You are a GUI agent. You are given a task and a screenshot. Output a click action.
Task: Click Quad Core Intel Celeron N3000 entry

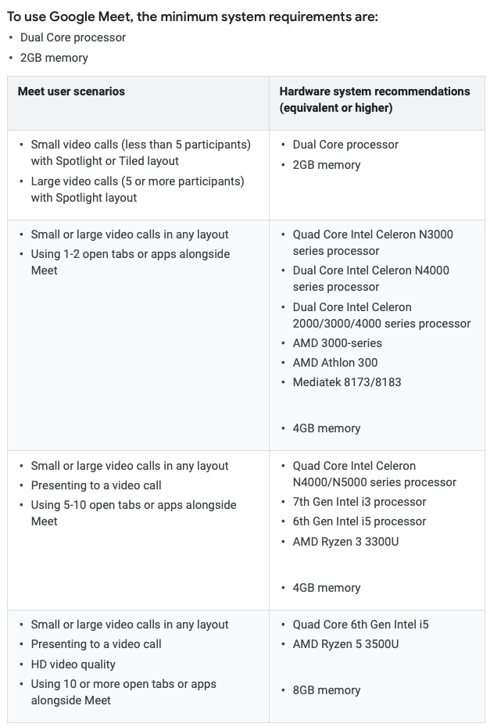click(x=373, y=242)
